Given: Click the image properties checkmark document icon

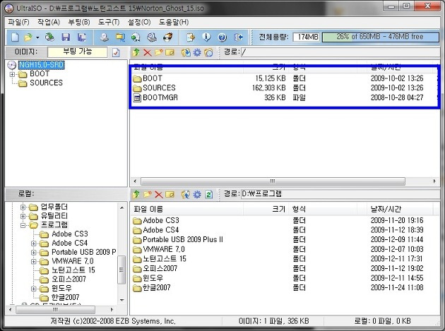Looking at the screenshot, I should click(x=116, y=52).
